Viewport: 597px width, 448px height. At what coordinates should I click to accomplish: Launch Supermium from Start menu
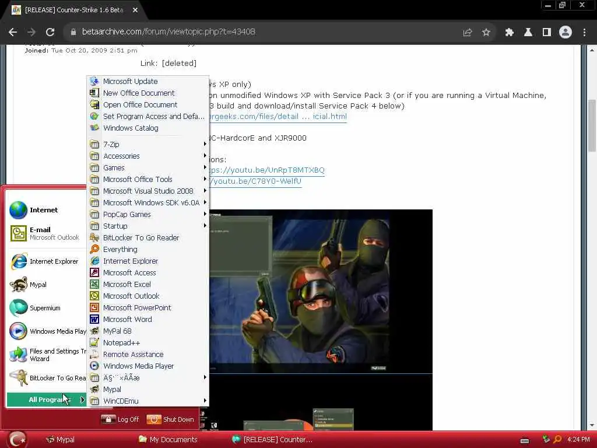[47, 308]
